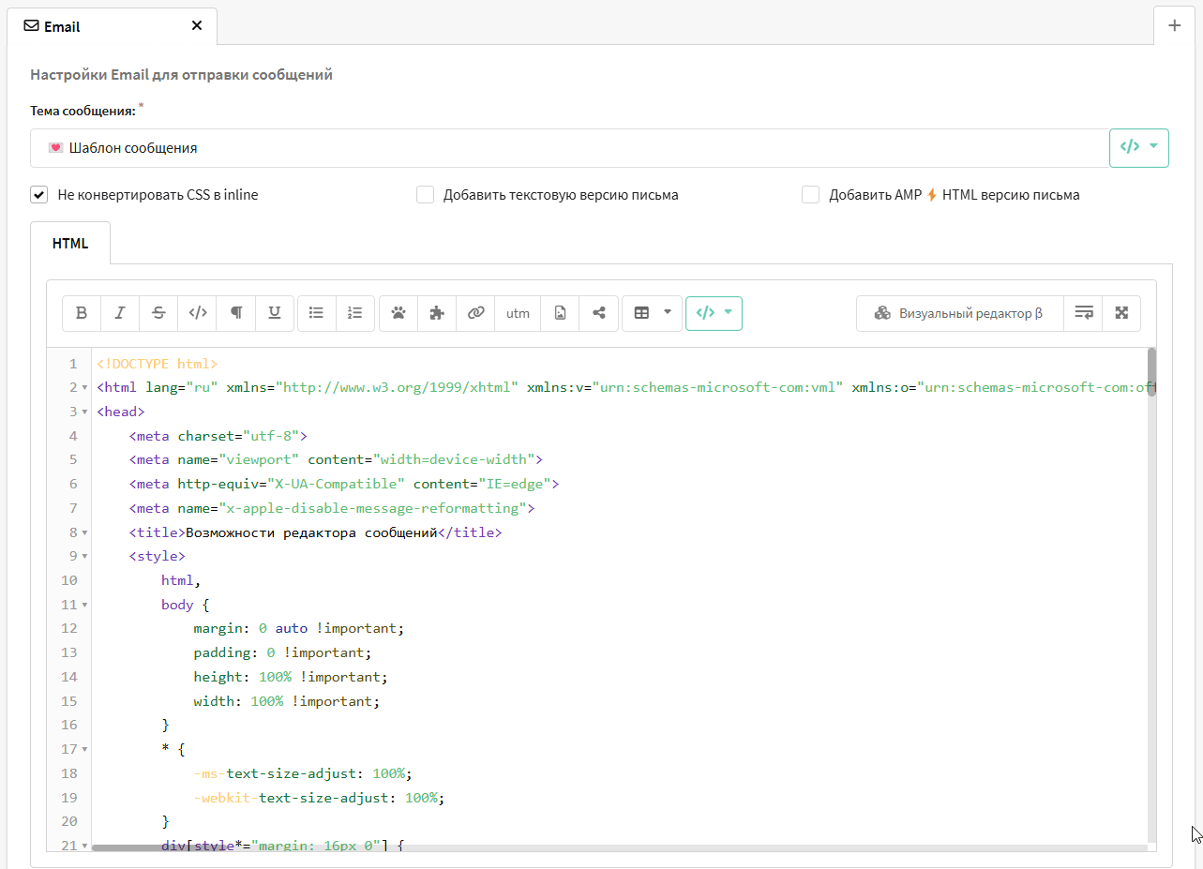Click the x-apple-disable-message-reformatting meta line
Screen dimensions: 1203x869
[331, 508]
